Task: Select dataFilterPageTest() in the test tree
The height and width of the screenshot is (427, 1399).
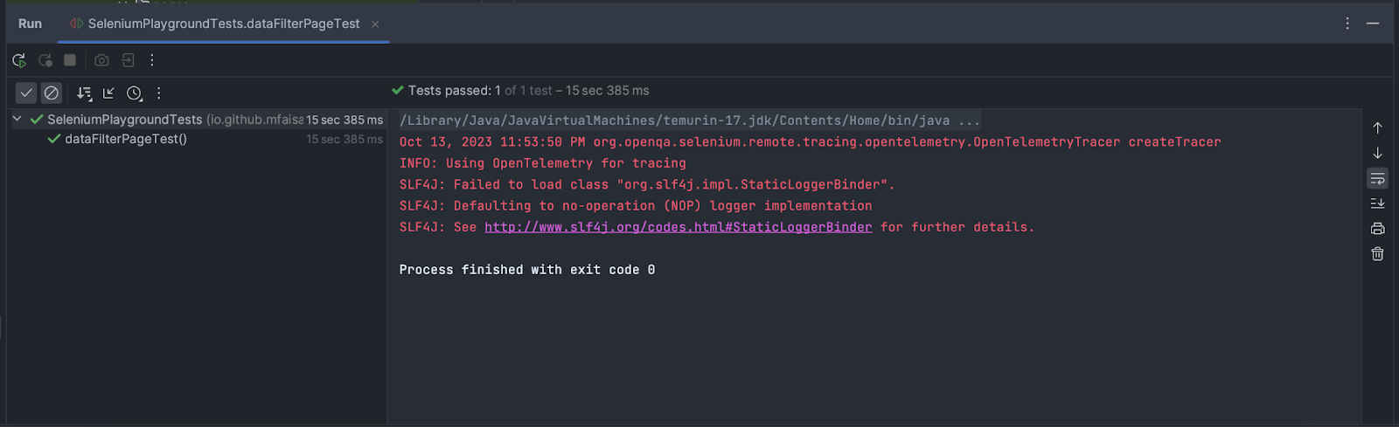Action: [x=125, y=139]
